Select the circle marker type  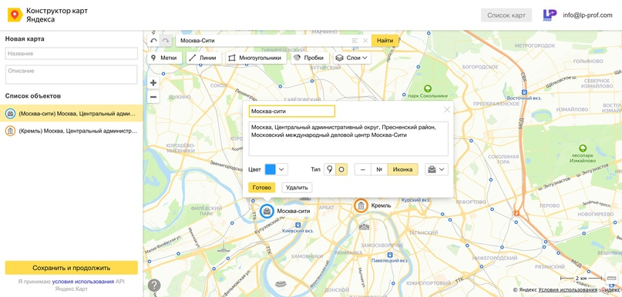coord(341,169)
